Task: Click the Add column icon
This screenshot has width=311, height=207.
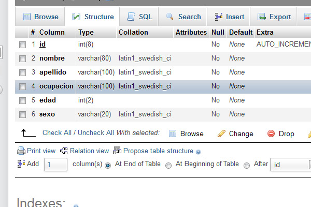Action: [21, 164]
